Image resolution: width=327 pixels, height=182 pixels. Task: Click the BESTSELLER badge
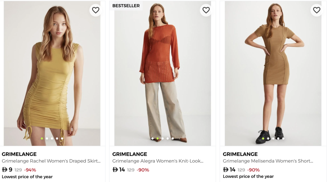[x=126, y=6]
